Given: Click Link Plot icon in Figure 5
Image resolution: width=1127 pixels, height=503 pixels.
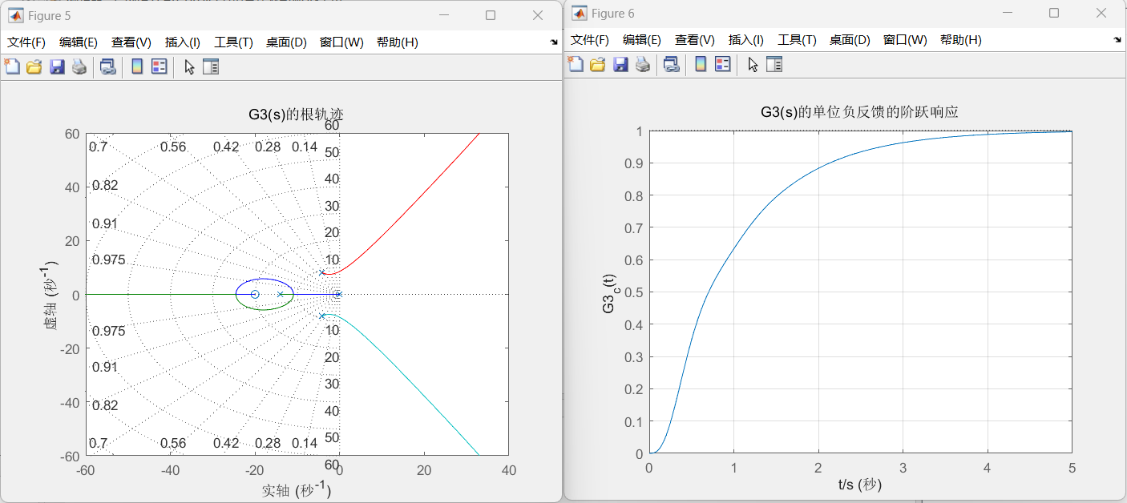Looking at the screenshot, I should (x=107, y=67).
